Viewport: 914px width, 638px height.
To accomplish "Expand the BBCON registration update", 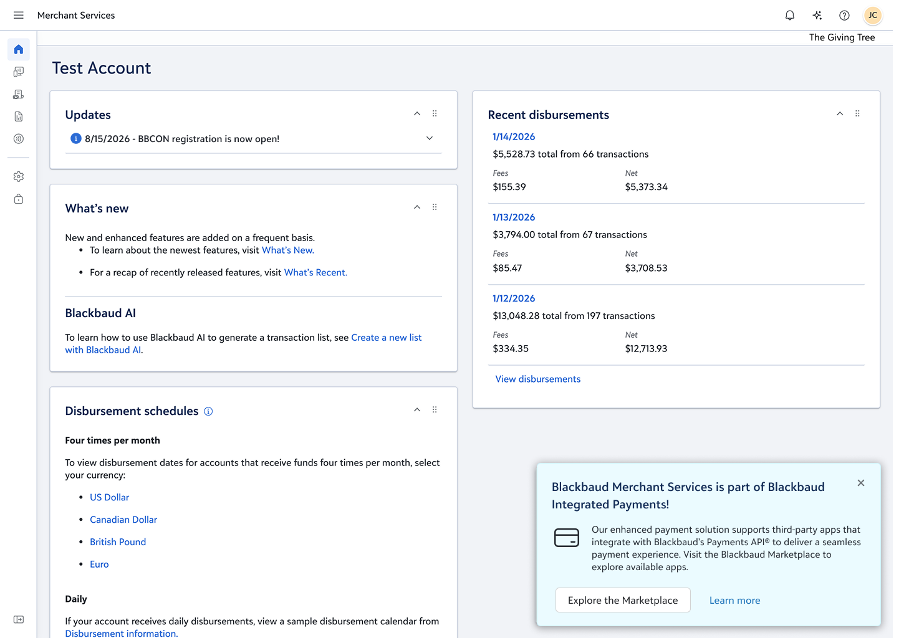I will click(430, 138).
